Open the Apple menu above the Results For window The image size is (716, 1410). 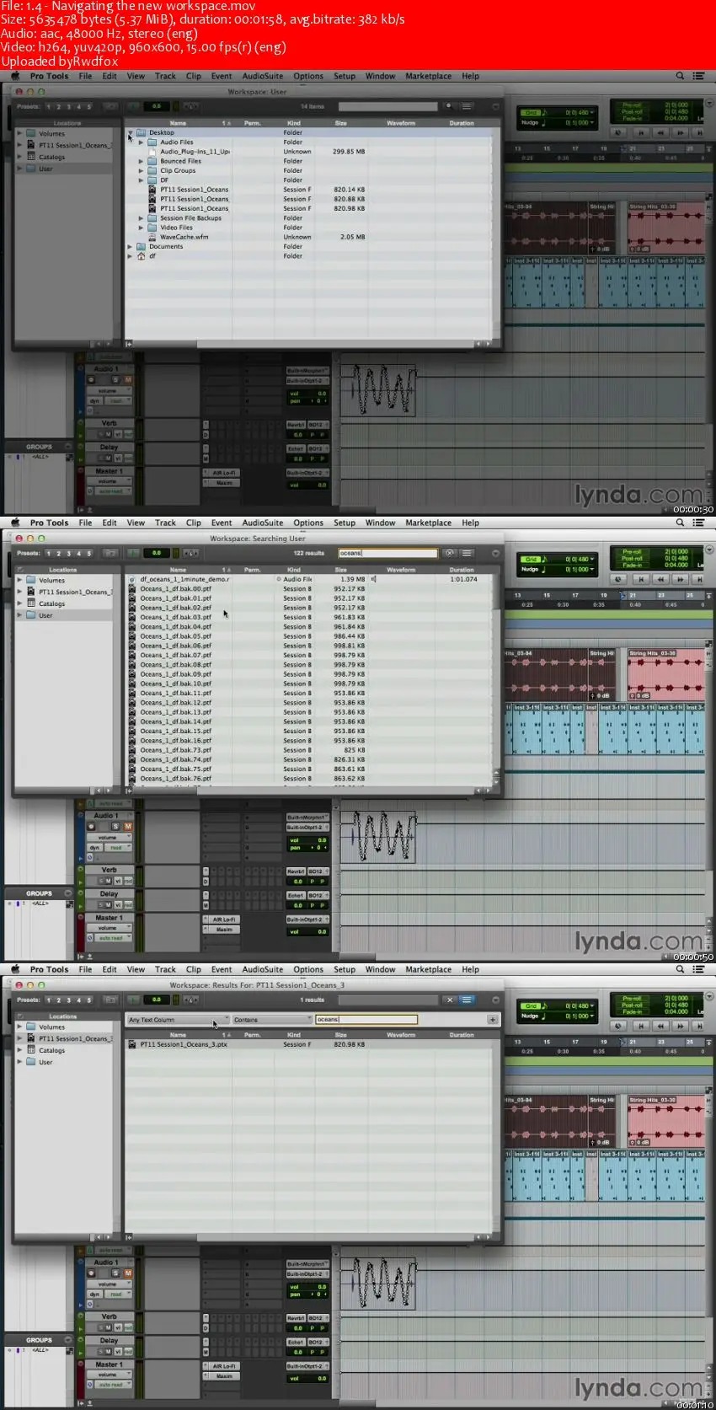(15, 969)
